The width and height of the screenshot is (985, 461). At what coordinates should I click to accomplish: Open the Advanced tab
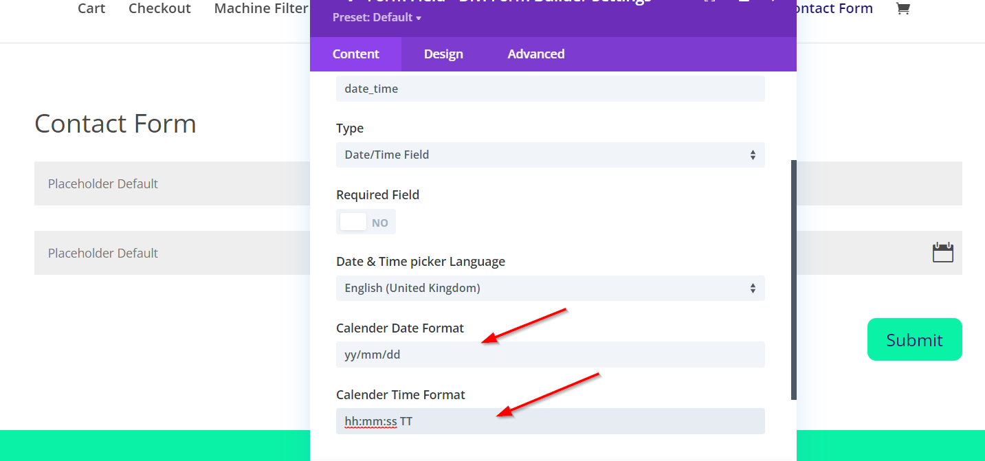(535, 54)
